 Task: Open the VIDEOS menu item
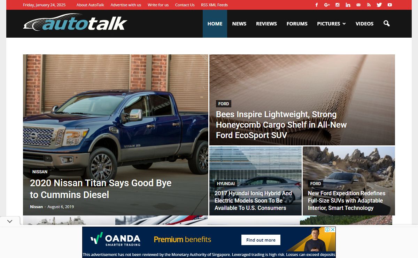coord(364,24)
